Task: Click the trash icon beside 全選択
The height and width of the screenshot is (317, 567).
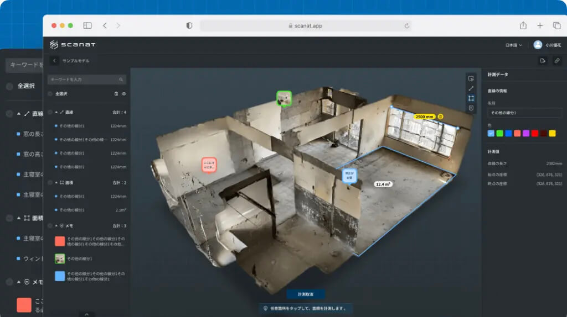Action: [x=116, y=94]
